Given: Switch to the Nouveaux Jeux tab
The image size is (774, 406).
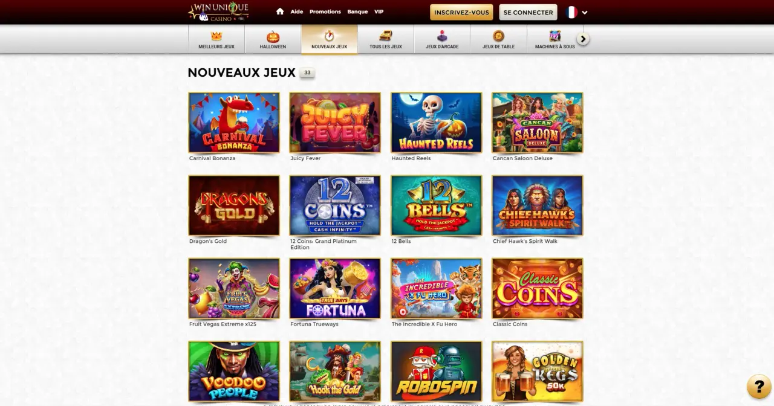Looking at the screenshot, I should pyautogui.click(x=329, y=39).
